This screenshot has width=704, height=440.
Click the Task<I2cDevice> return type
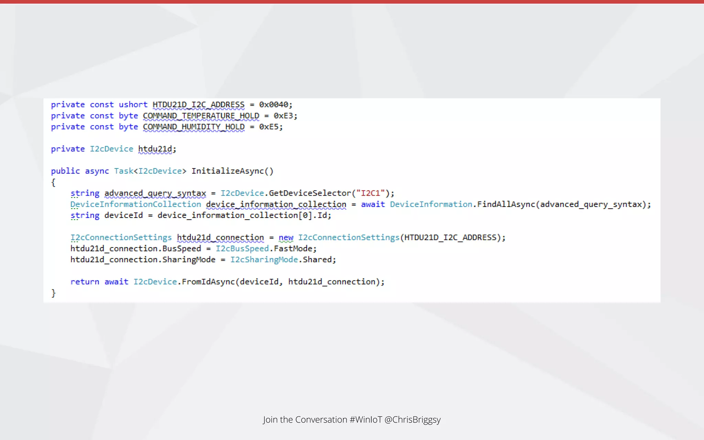click(150, 171)
